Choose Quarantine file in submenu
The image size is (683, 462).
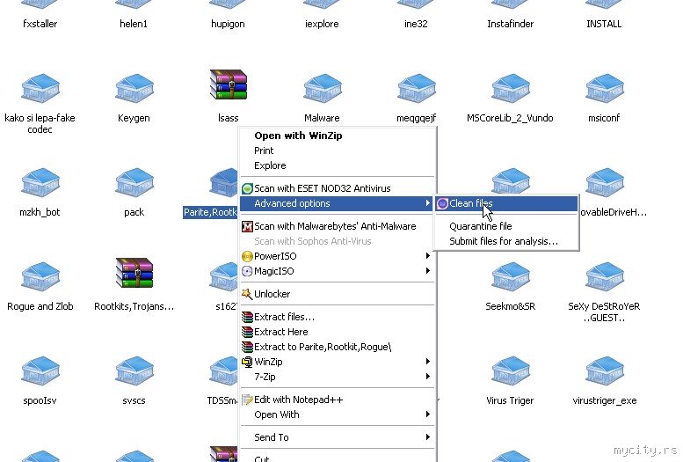pos(506,226)
